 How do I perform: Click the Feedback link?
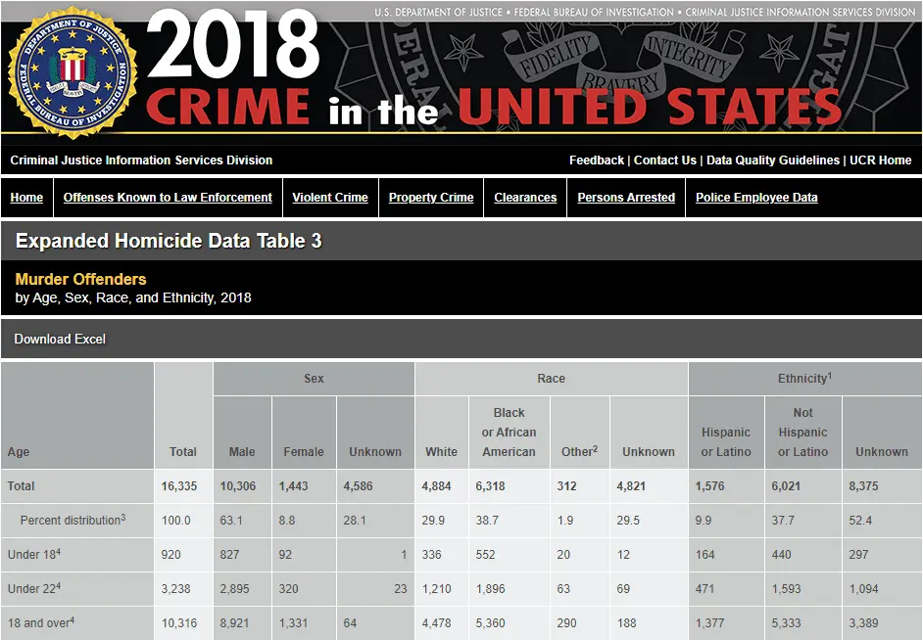(x=597, y=160)
